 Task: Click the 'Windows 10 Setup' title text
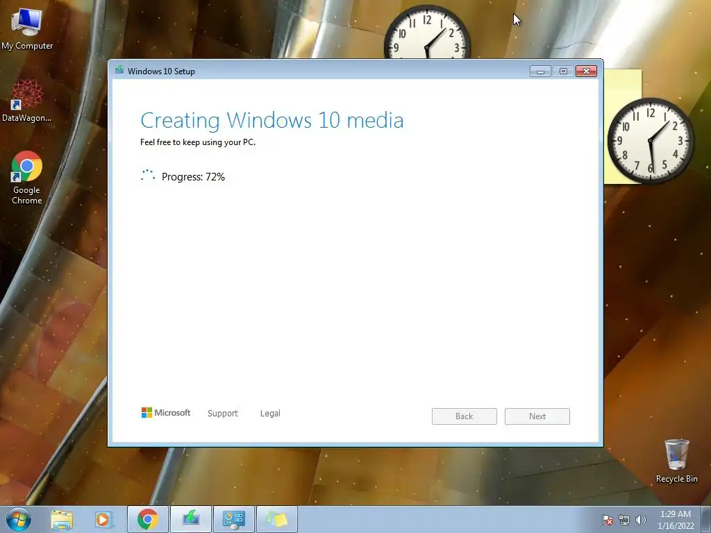[x=161, y=71]
